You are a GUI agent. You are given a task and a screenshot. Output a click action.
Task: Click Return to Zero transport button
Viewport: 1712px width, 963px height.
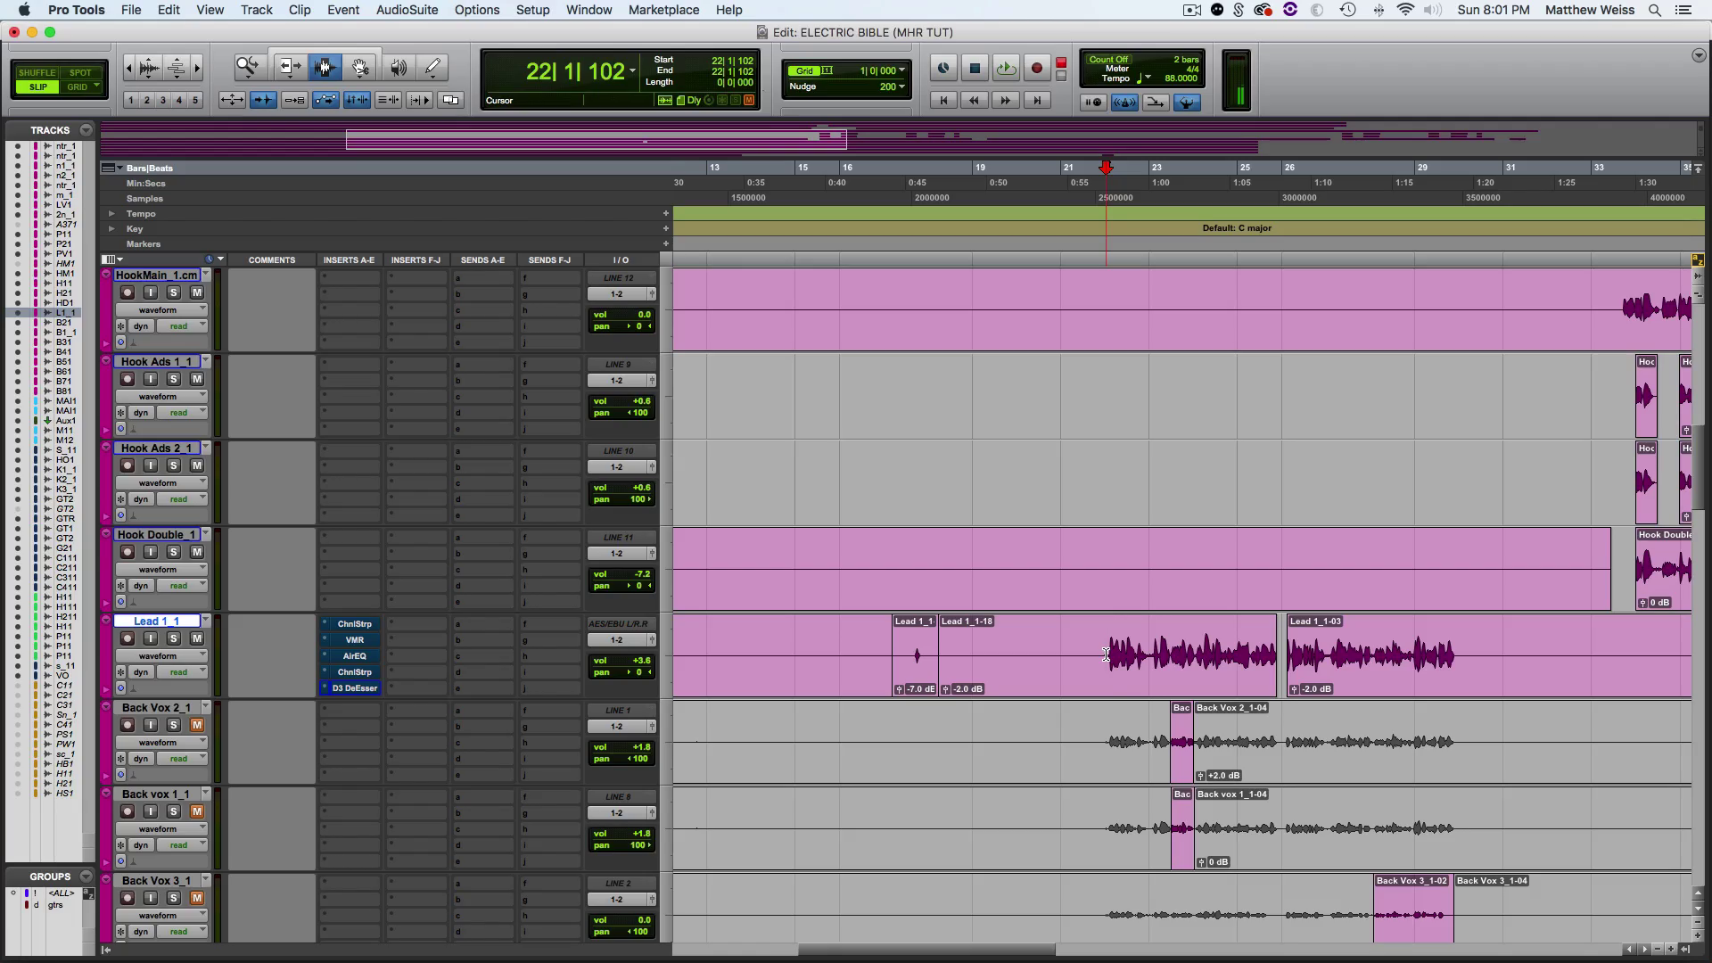click(943, 101)
